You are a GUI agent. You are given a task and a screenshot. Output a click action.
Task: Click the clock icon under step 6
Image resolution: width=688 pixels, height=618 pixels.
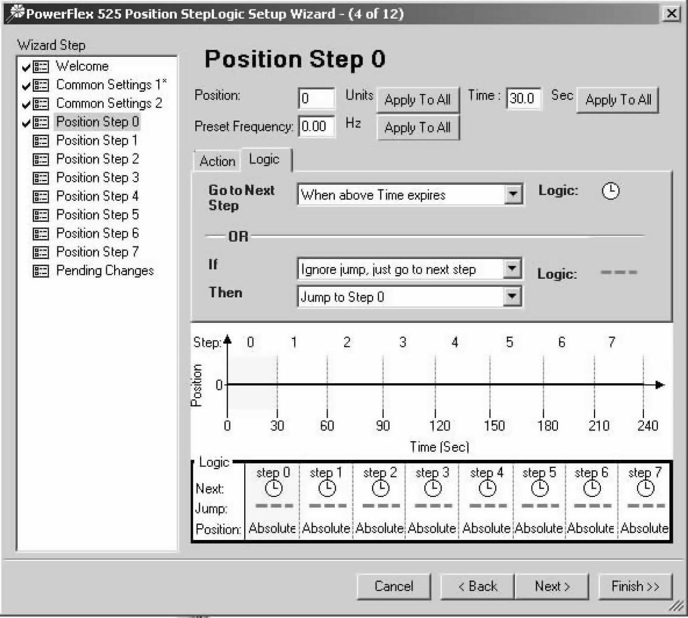coord(592,488)
